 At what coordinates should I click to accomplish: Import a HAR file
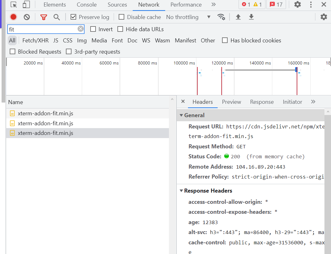pyautogui.click(x=238, y=17)
